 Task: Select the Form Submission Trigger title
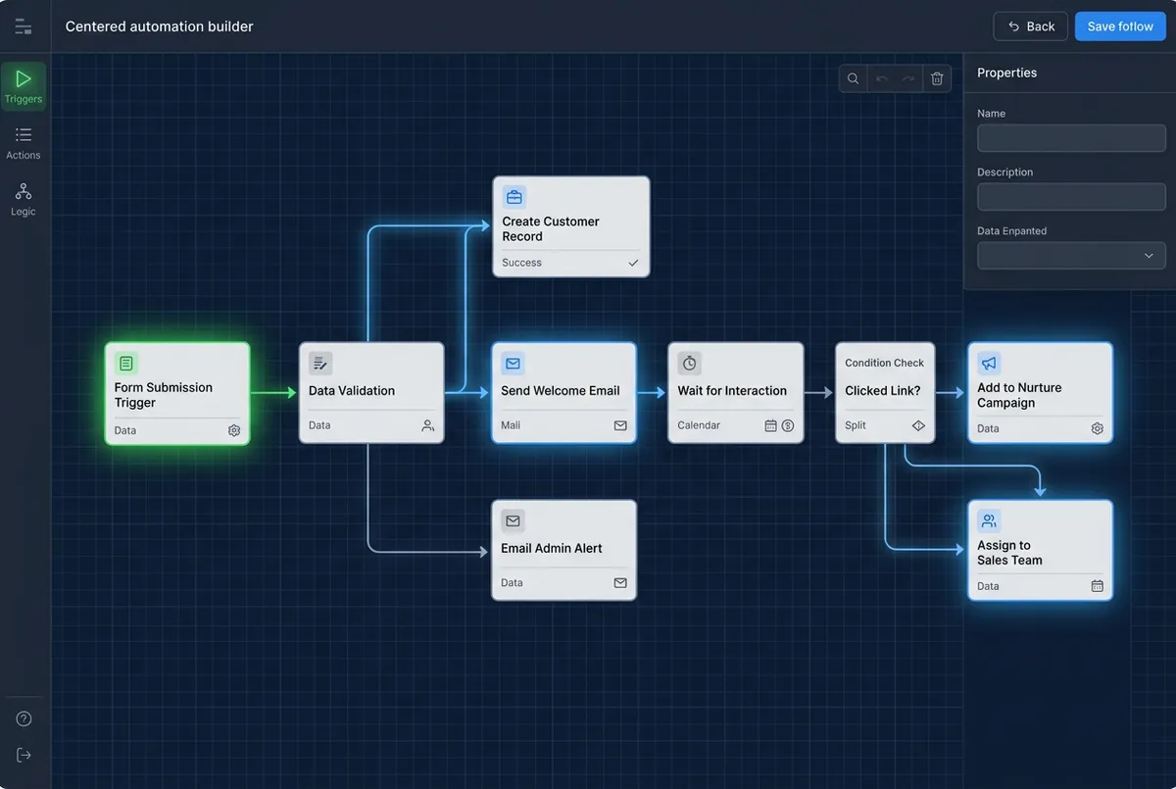(164, 395)
